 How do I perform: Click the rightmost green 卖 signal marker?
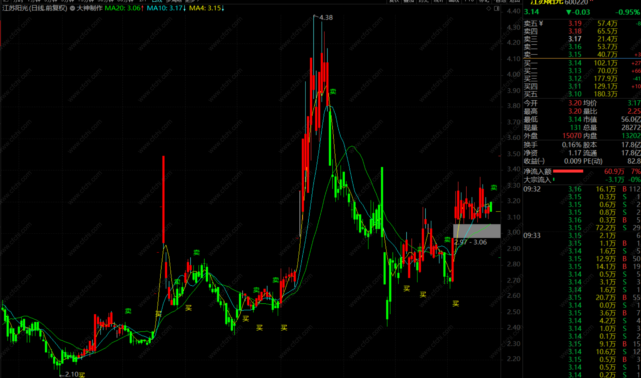point(494,188)
